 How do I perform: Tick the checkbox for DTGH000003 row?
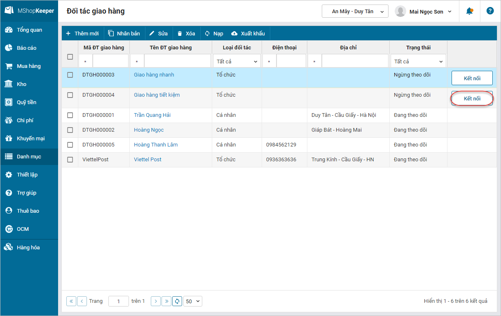pyautogui.click(x=70, y=75)
